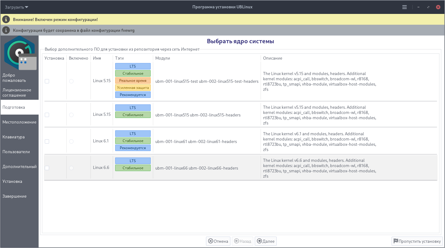Go to Местоположение step in sidebar

click(x=19, y=122)
